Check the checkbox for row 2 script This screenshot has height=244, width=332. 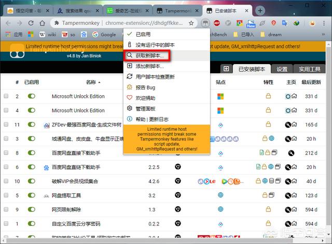click(6, 96)
